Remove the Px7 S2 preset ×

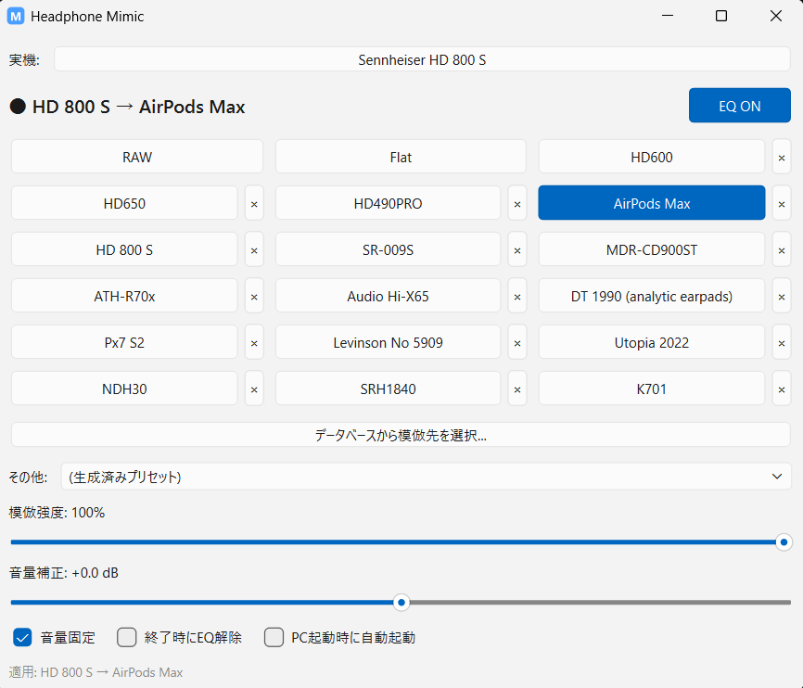(254, 342)
